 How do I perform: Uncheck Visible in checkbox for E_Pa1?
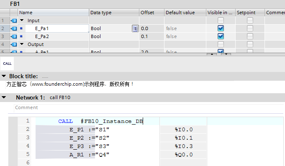[x=221, y=28]
